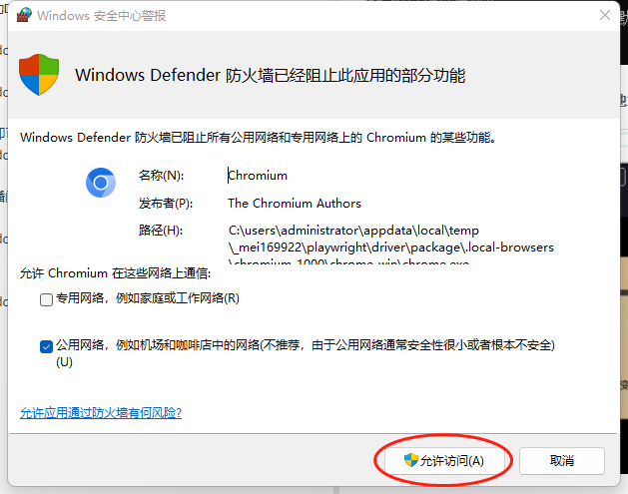Click the '名称(N):' label
Image resolution: width=628 pixels, height=494 pixels.
[x=161, y=176]
